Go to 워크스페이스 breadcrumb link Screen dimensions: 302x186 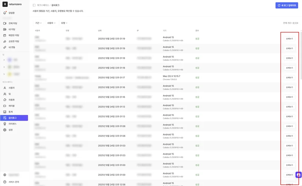43,5
